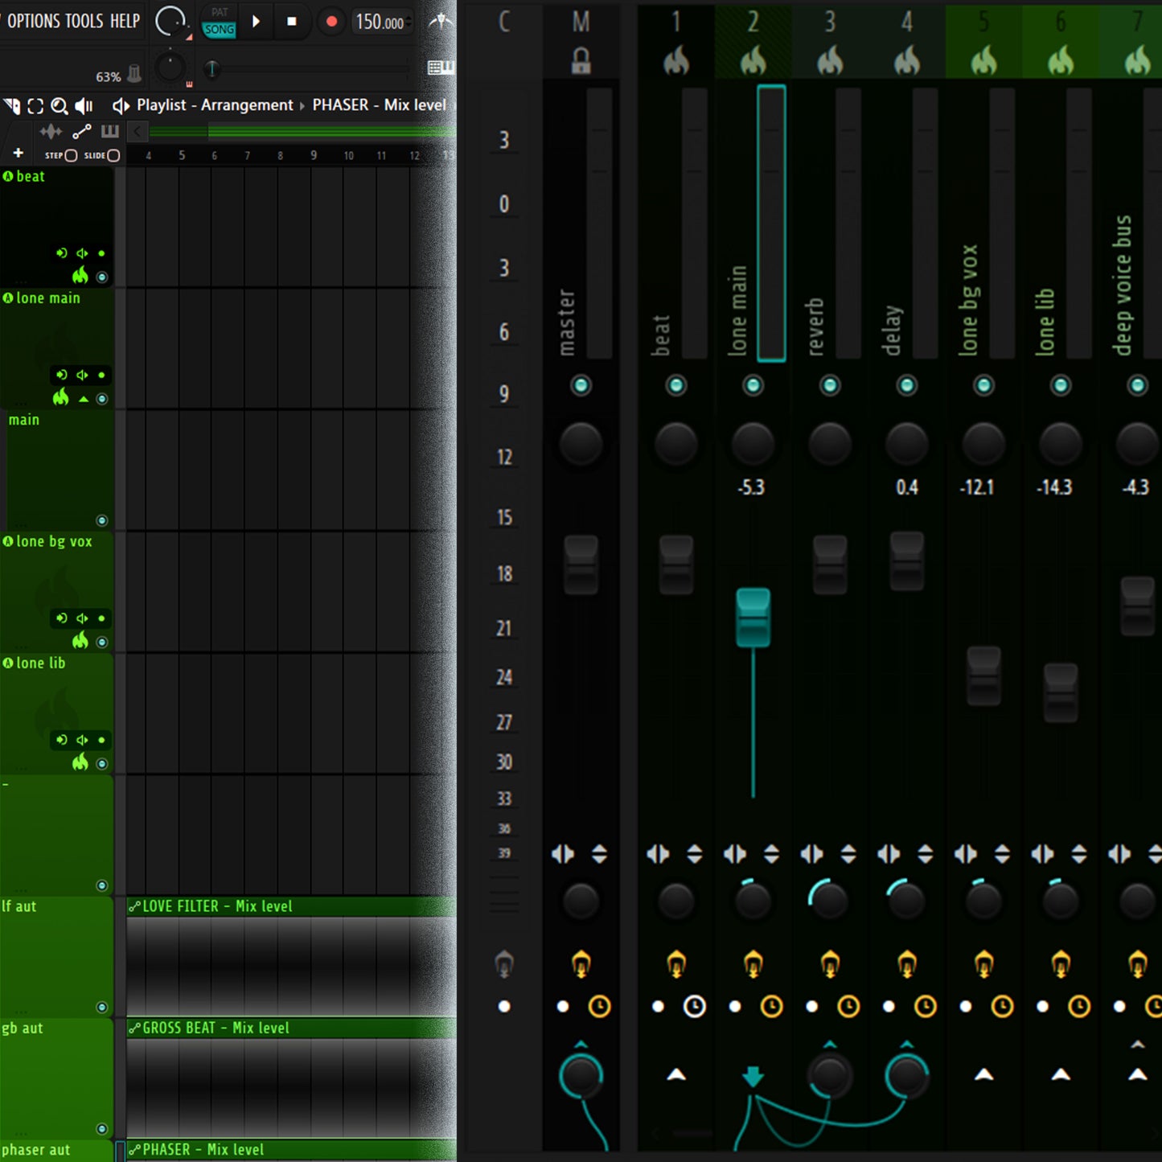Viewport: 1162px width, 1162px height.
Task: Collapse the lone main track group arrow
Action: click(x=84, y=399)
